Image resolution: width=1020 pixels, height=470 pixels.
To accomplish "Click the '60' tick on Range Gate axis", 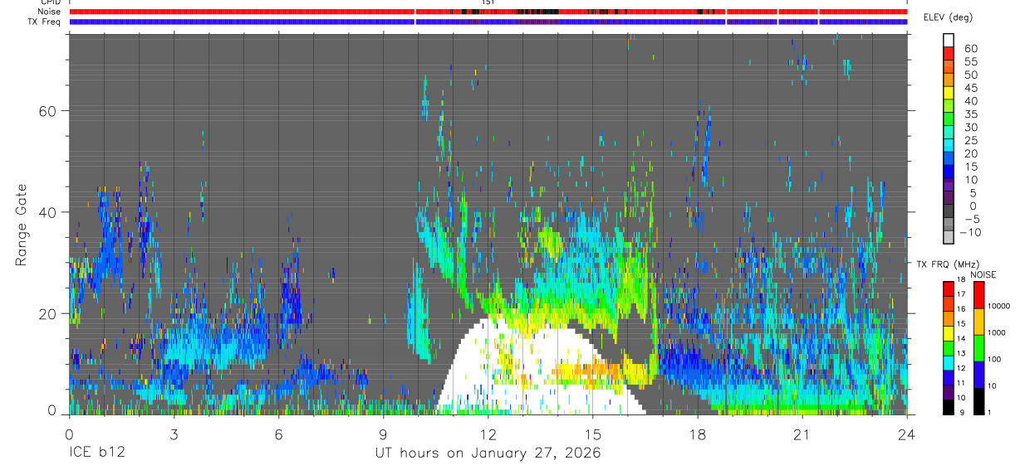I will coord(48,110).
